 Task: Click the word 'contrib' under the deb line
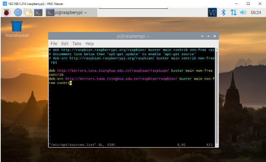pyautogui.click(x=56, y=74)
